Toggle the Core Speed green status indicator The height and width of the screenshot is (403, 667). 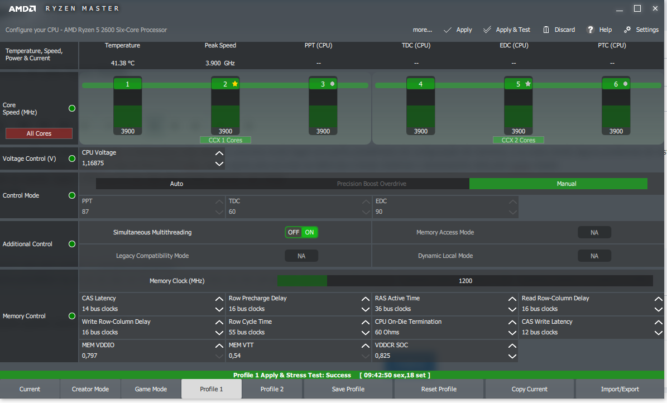tap(72, 108)
